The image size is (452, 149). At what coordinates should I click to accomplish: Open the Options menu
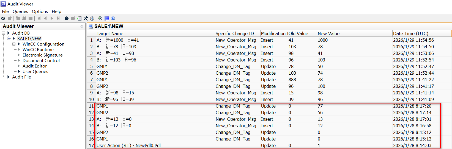click(40, 11)
